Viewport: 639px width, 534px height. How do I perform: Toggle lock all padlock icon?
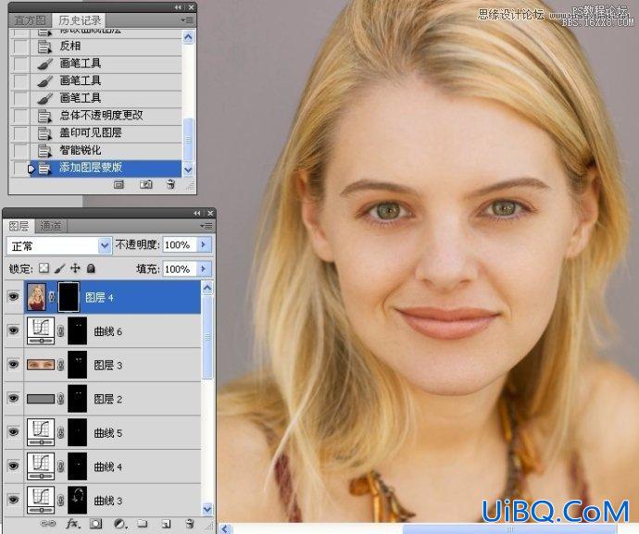coord(91,268)
